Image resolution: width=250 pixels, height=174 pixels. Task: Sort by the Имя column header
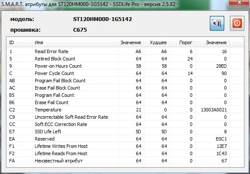pos(75,42)
